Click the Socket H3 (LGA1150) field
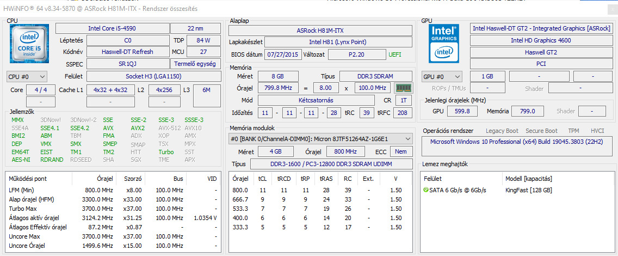The width and height of the screenshot is (618, 256). pos(153,76)
